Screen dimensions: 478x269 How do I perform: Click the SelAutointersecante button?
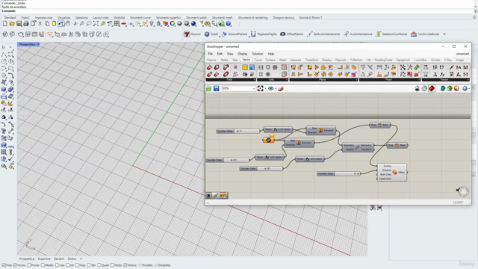coord(323,34)
